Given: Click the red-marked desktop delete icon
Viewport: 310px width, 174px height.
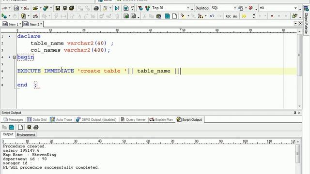Looking at the screenshot, I should pos(251,8).
